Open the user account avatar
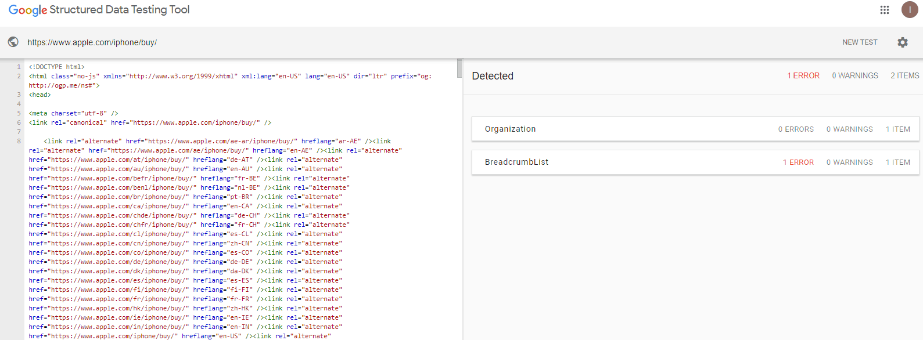The image size is (923, 340). coord(909,10)
